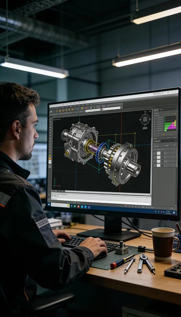Click the center square of the navigation wheel
The width and height of the screenshot is (181, 317).
pyautogui.click(x=145, y=119)
